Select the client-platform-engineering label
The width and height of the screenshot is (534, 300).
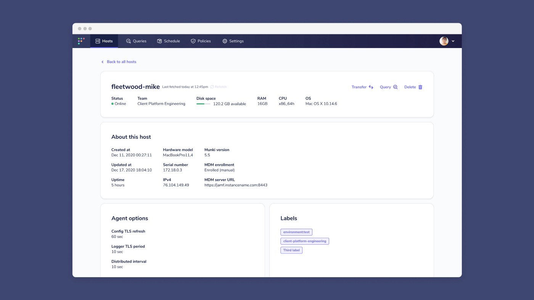tap(305, 241)
